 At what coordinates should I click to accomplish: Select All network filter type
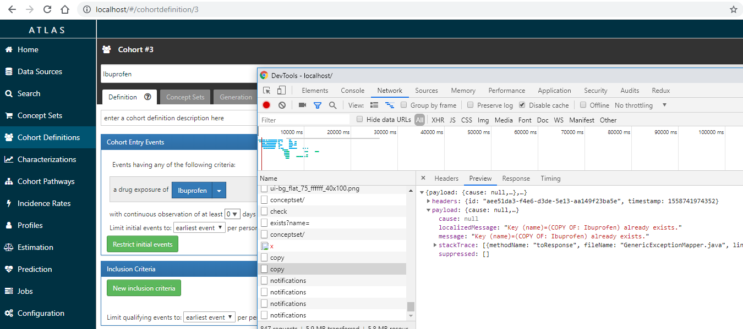[x=420, y=120]
